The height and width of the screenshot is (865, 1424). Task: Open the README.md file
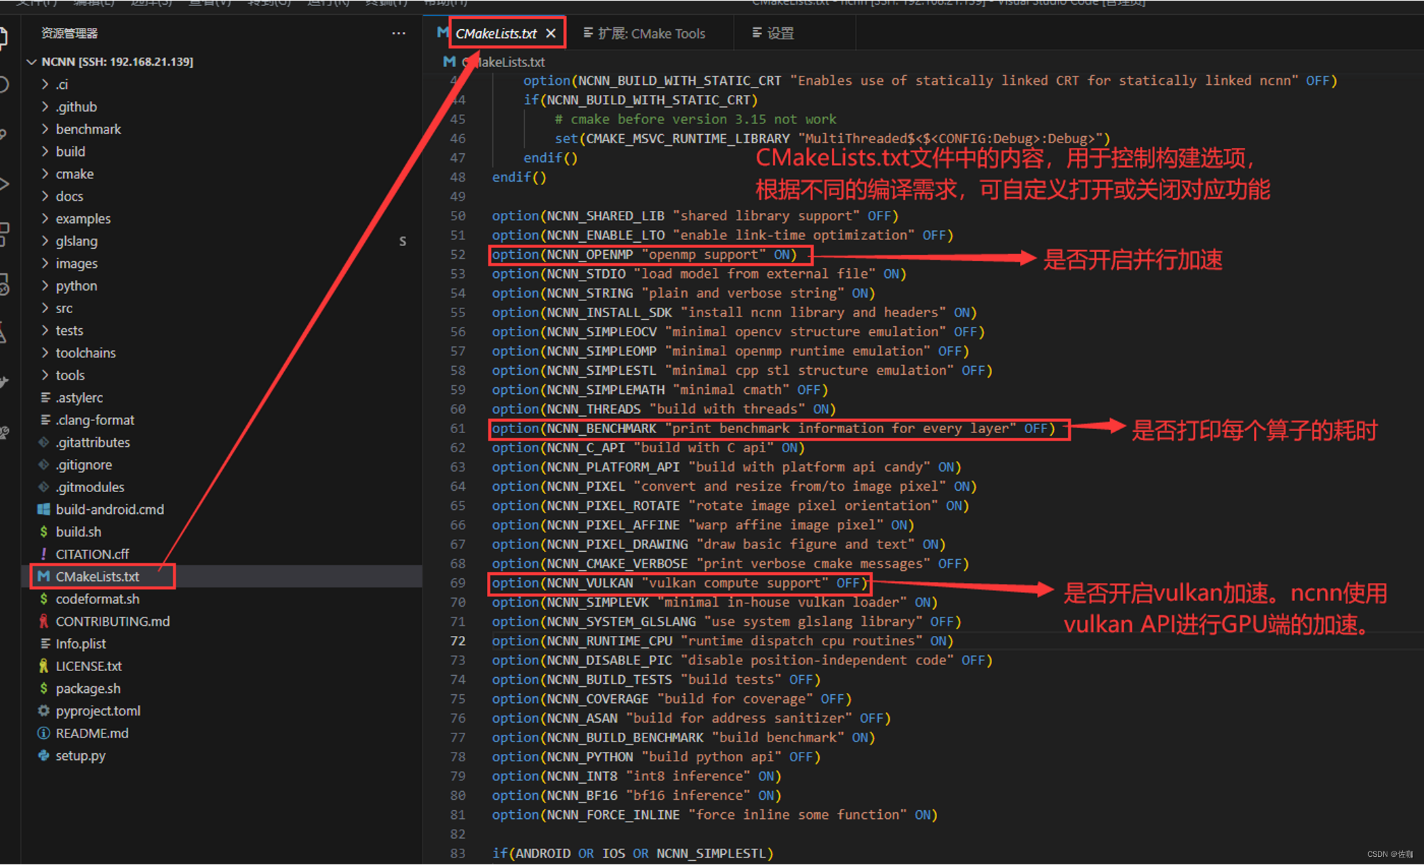point(92,733)
